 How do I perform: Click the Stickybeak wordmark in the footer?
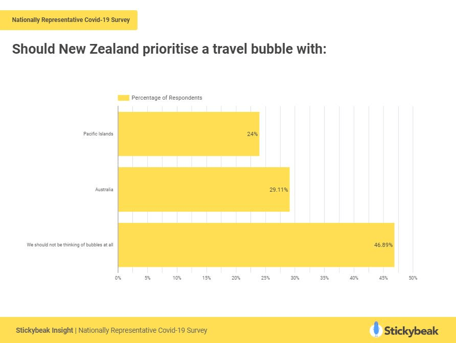coord(411,330)
